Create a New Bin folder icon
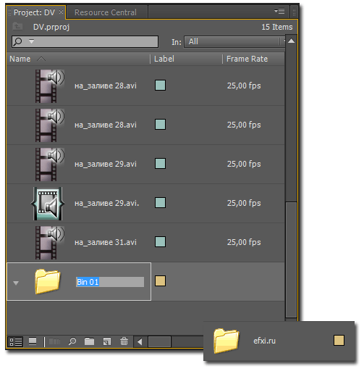The image size is (364, 374). [89, 341]
